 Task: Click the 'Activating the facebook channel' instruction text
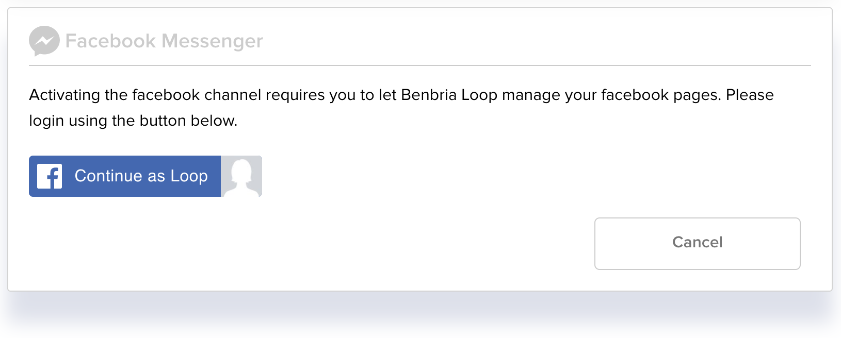tap(401, 107)
